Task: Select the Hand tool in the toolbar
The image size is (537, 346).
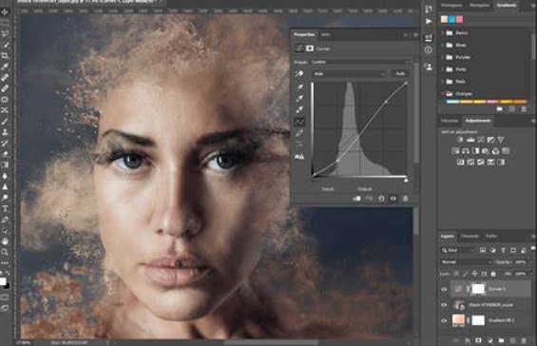Action: (5, 241)
